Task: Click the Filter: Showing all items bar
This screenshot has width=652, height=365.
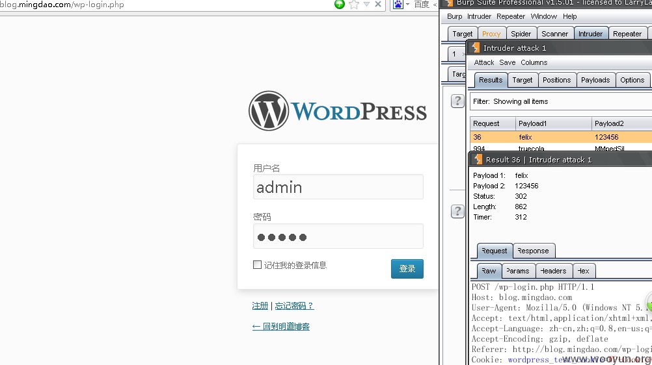Action: 561,102
